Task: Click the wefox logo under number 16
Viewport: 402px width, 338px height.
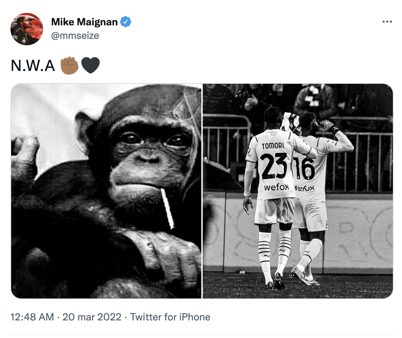Action: (305, 188)
